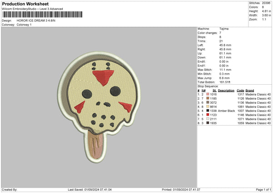The image size is (273, 193).
Task: Click the 'Stop Sequence:' heading
Action: click(x=208, y=86)
